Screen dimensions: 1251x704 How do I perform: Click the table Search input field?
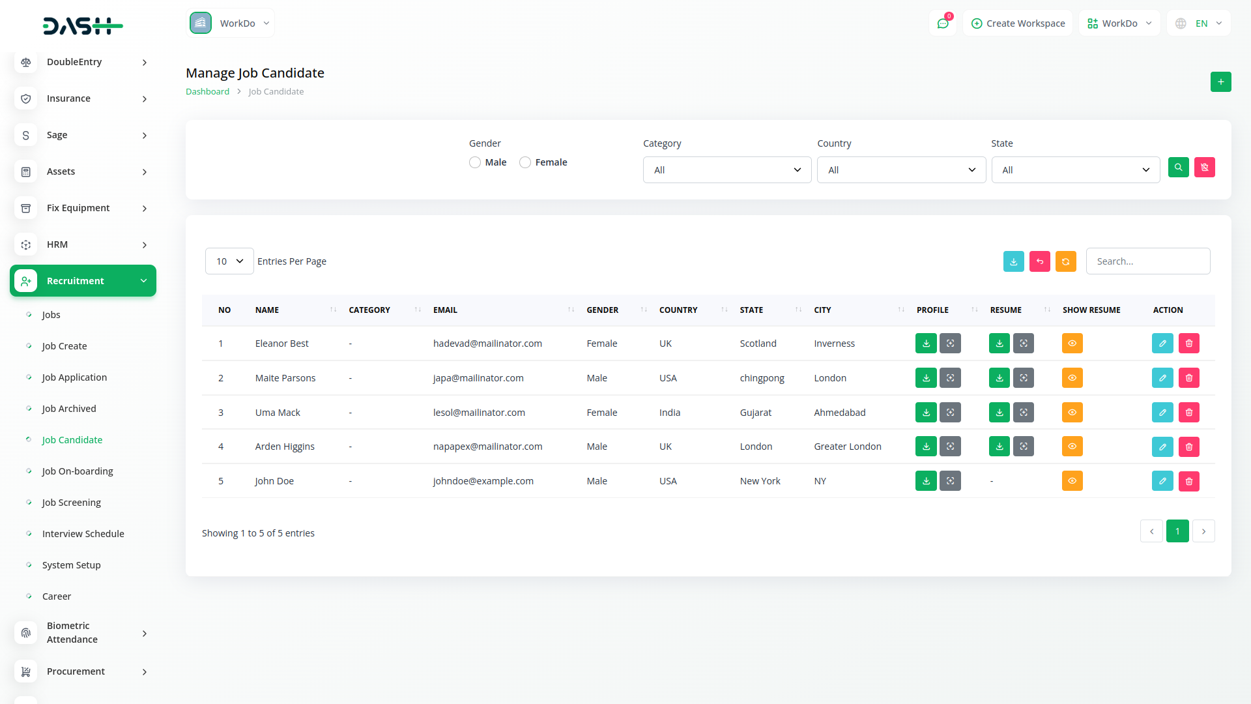(1147, 261)
